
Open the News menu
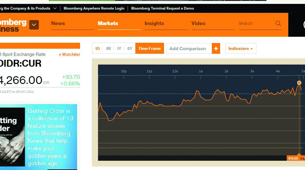click(58, 23)
